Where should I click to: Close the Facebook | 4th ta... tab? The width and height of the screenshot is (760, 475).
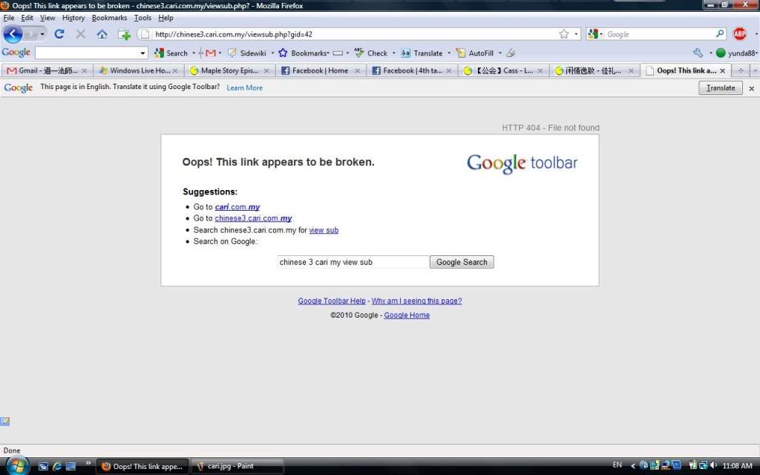[x=449, y=71]
